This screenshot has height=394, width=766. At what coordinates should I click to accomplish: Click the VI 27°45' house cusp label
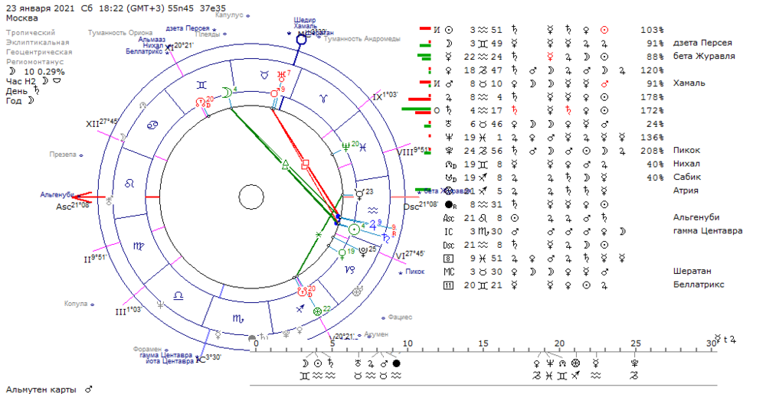click(409, 253)
